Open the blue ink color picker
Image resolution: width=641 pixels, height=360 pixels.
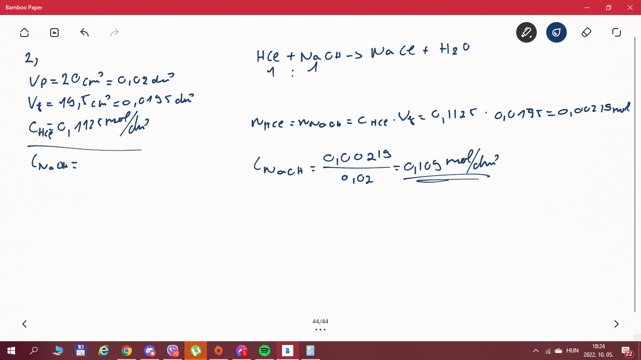(556, 32)
